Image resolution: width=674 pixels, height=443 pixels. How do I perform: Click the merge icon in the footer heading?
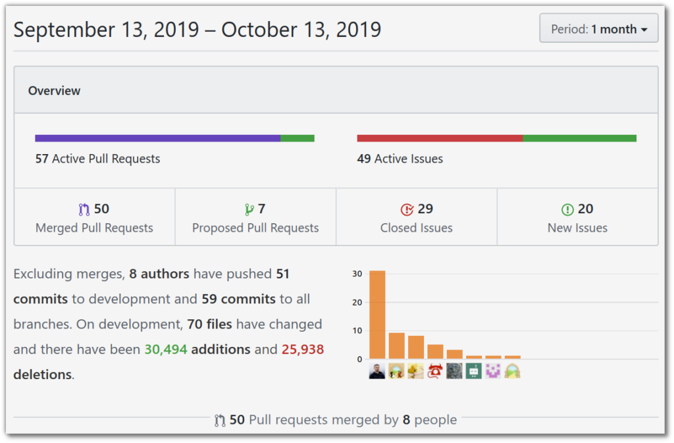220,420
